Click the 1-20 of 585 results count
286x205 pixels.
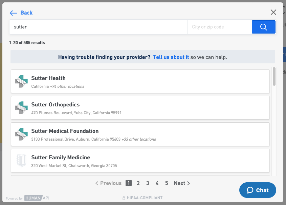click(27, 43)
